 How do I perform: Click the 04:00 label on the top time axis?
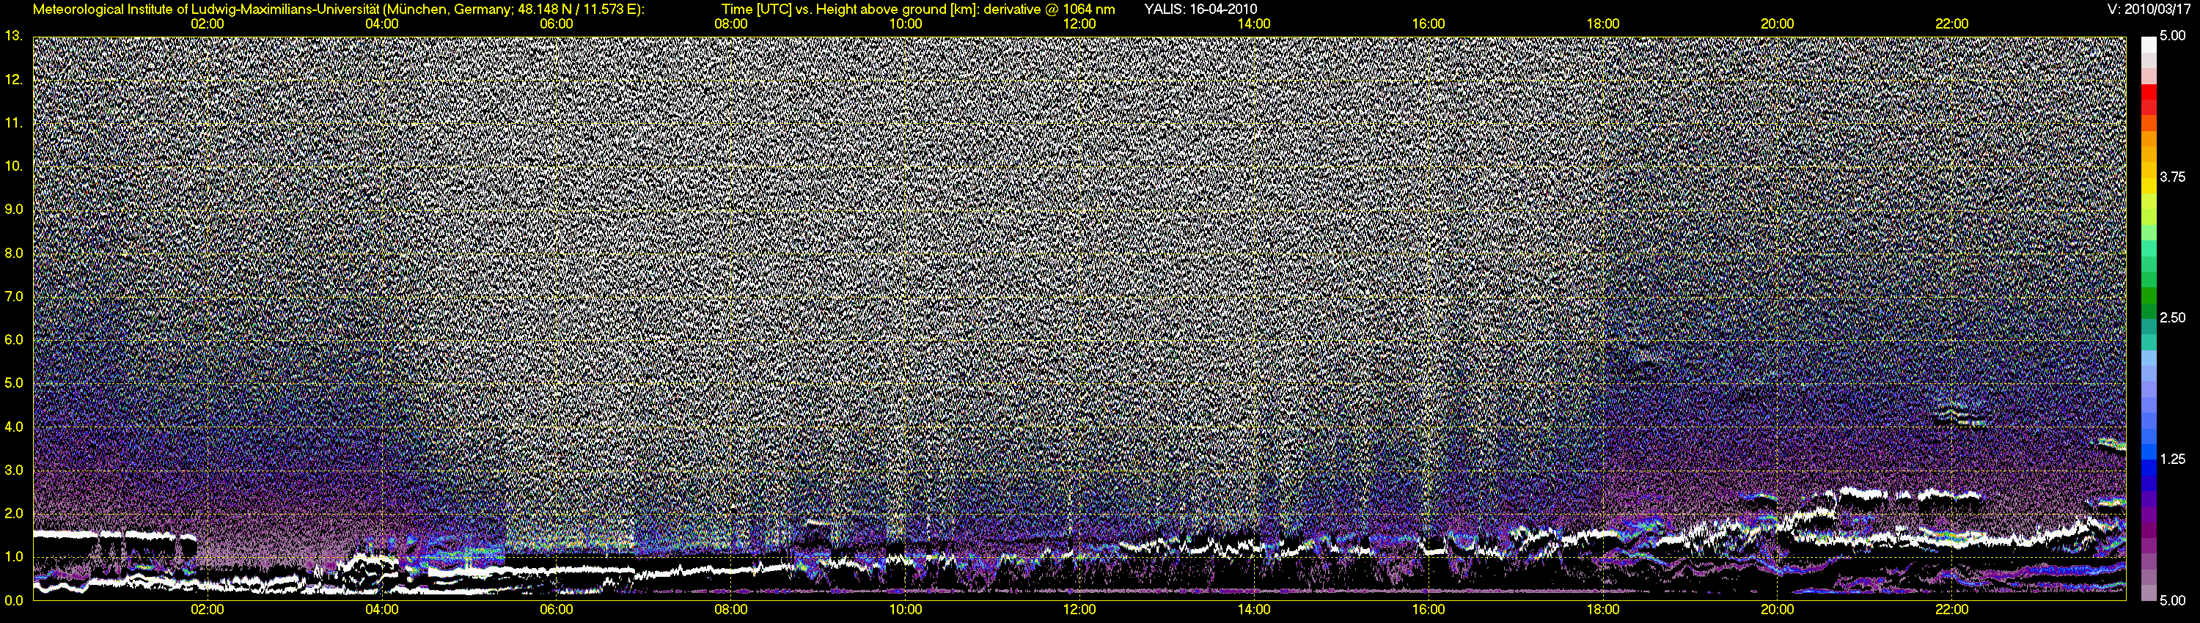click(382, 24)
